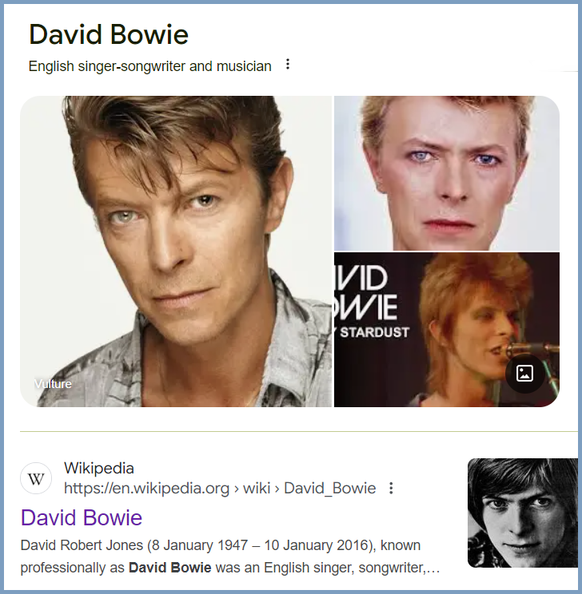Click the wiki breadcrumb segment in the URL
The height and width of the screenshot is (594, 582).
point(257,489)
